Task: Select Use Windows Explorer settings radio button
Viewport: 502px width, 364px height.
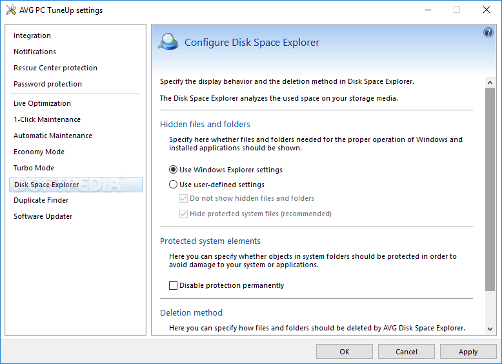Action: click(173, 170)
